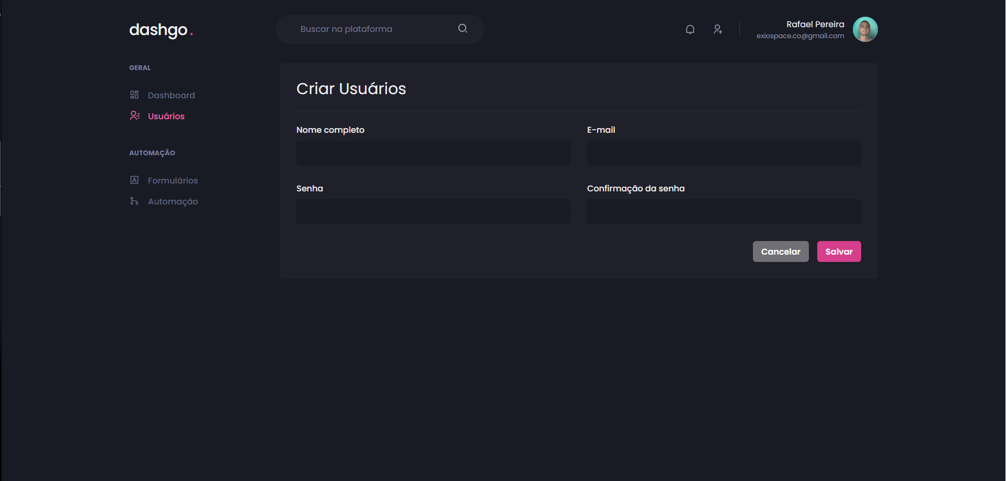
Task: Click the magnifying glass search icon
Action: coord(462,28)
